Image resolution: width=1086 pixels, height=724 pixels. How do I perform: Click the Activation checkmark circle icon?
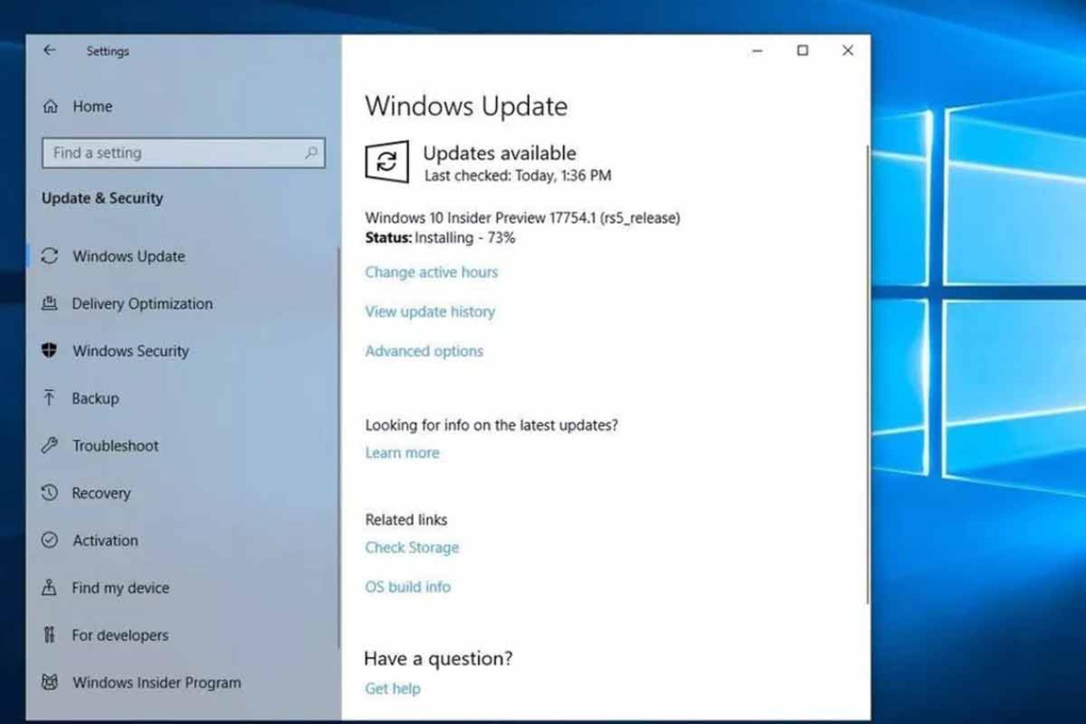coord(49,540)
